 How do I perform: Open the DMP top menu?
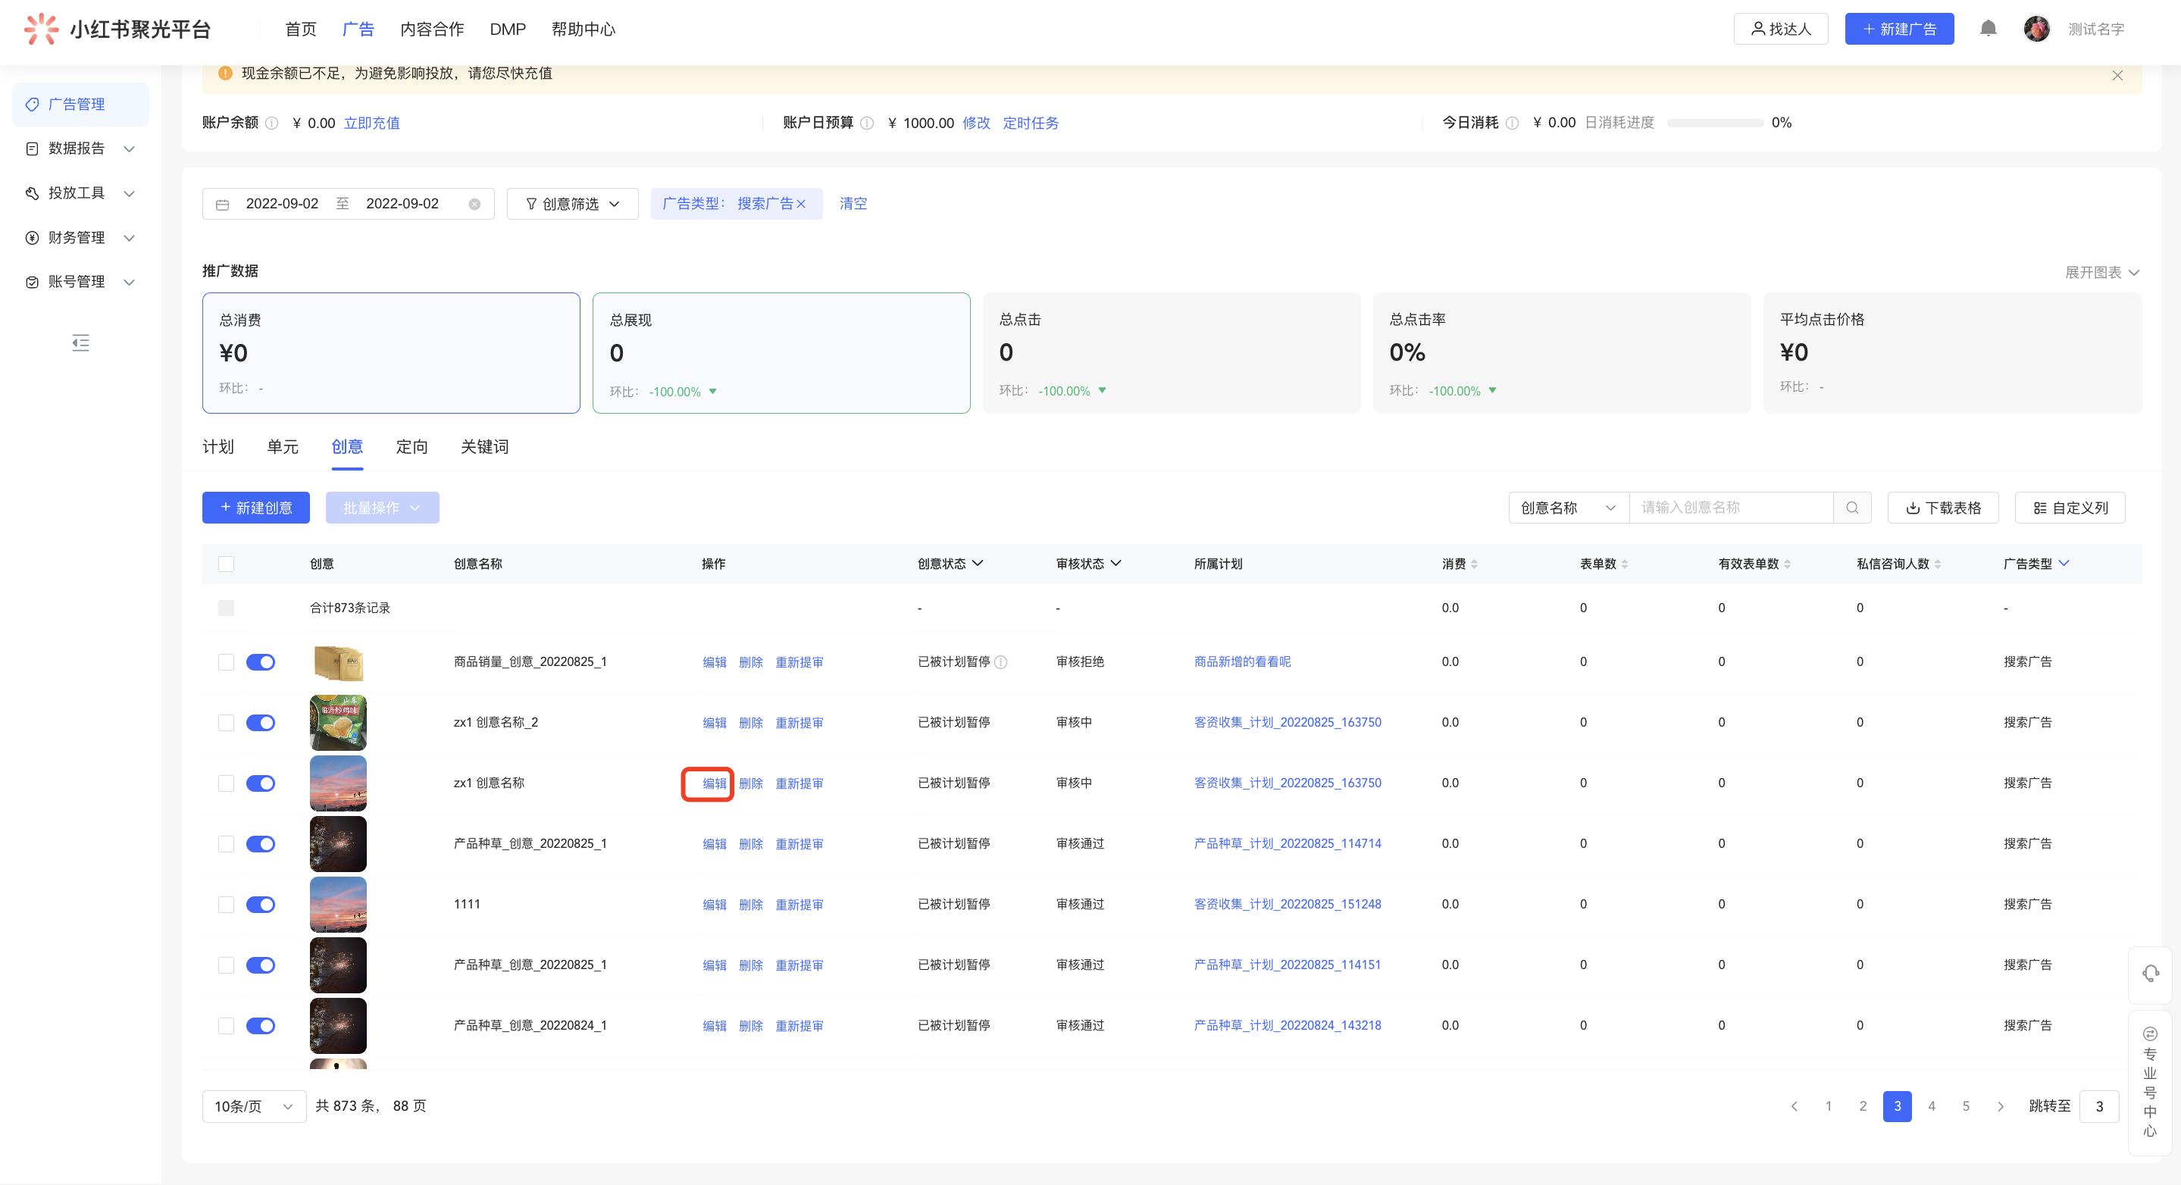pos(507,29)
